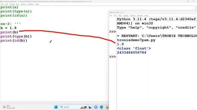Open the Shell menu in IDLE Shell

coord(120,16)
